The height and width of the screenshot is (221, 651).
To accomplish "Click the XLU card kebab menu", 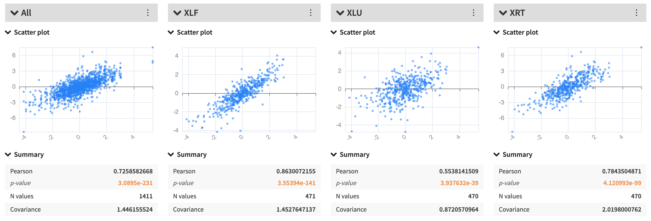I will point(474,13).
